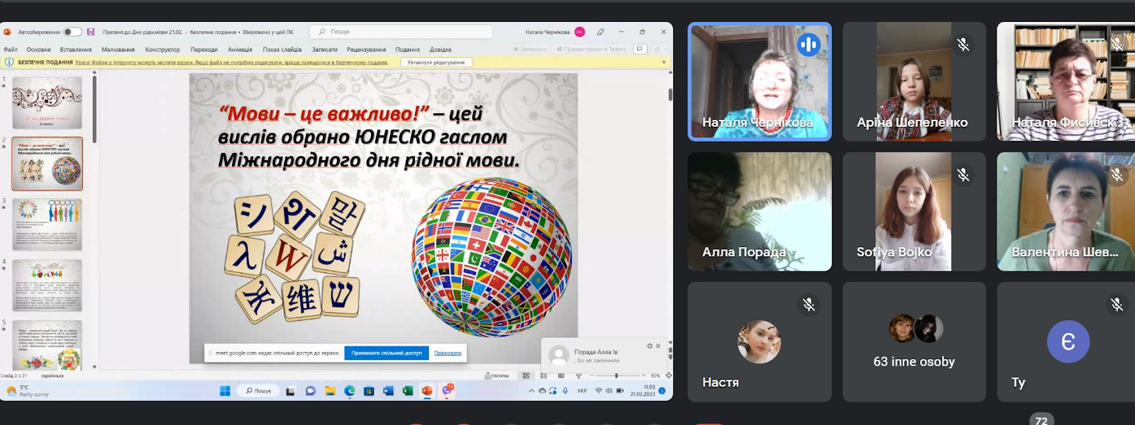Screen dimensions: 1135x425
Task: Select the Анімація ribbon tab
Action: (x=240, y=50)
